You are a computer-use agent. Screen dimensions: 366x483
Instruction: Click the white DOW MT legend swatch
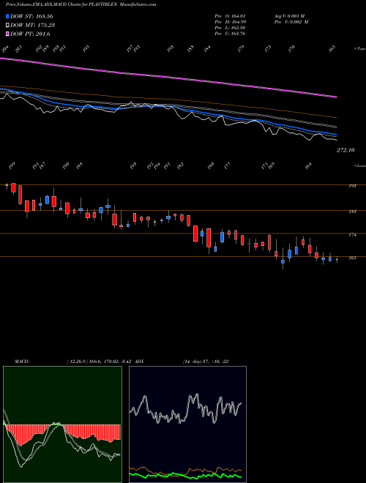click(7, 26)
